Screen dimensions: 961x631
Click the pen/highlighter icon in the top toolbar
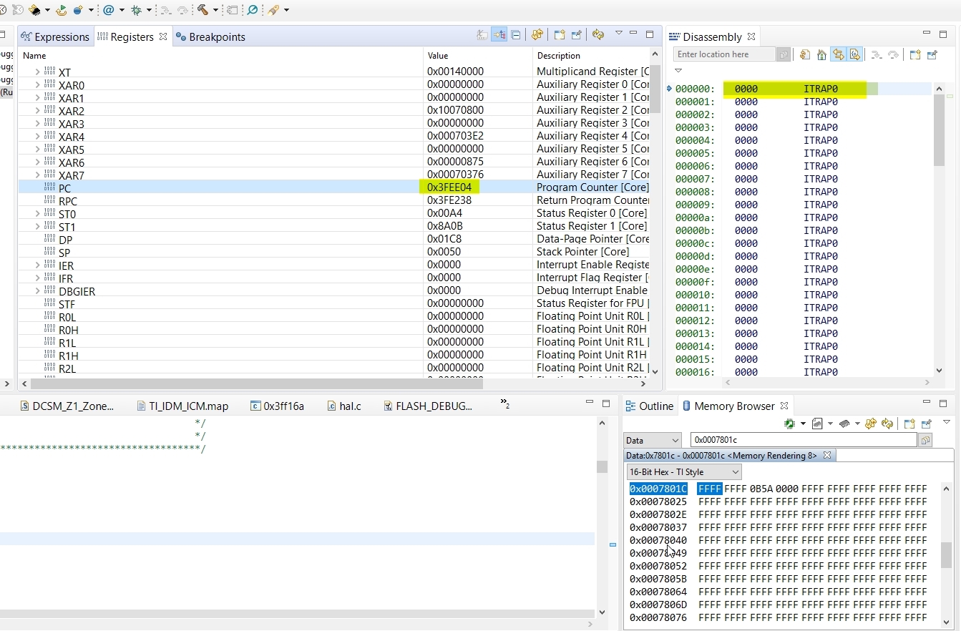click(x=273, y=10)
